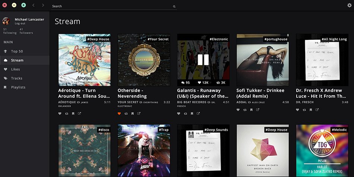
Task: Open the settings gear icon
Action: coord(350,6)
